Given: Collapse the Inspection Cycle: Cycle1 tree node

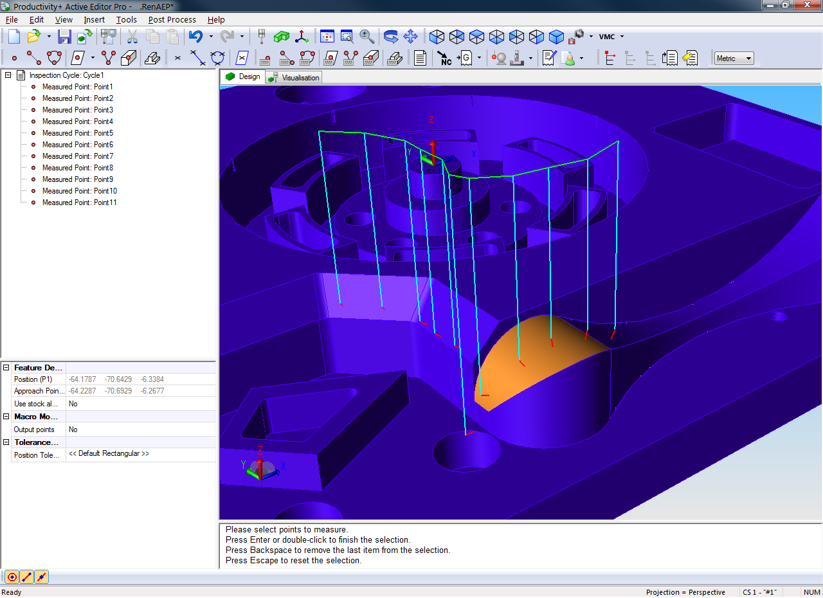Looking at the screenshot, I should [8, 75].
